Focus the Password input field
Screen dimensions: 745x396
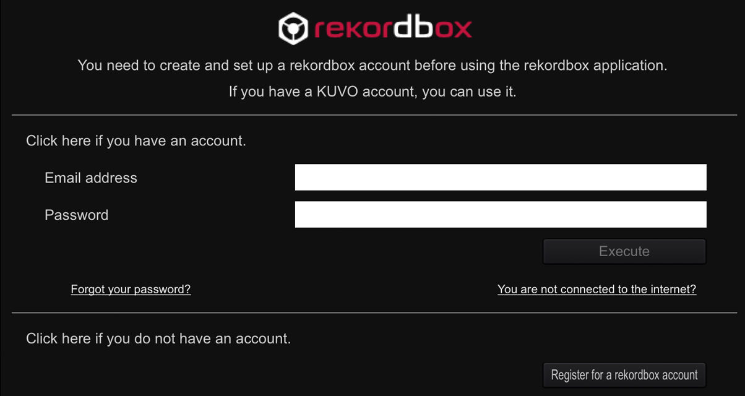click(x=501, y=215)
